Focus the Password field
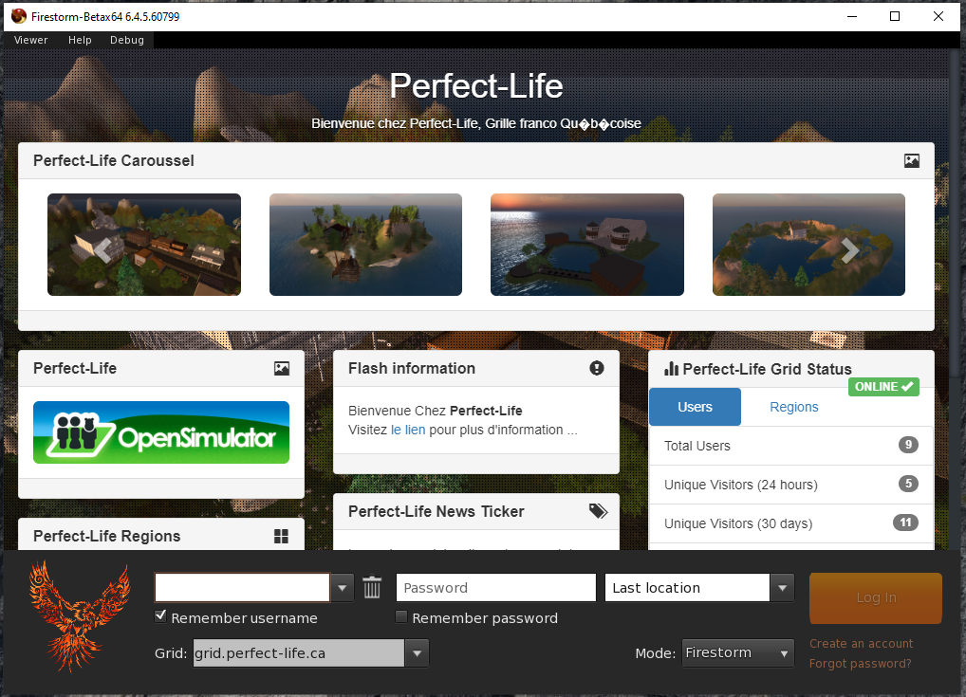 point(496,587)
